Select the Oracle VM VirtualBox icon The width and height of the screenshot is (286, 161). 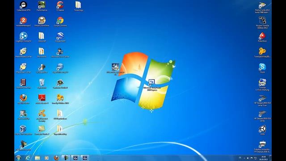(x=23, y=130)
